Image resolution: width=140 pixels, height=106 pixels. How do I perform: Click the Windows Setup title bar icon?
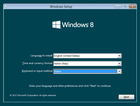pyautogui.click(x=6, y=7)
